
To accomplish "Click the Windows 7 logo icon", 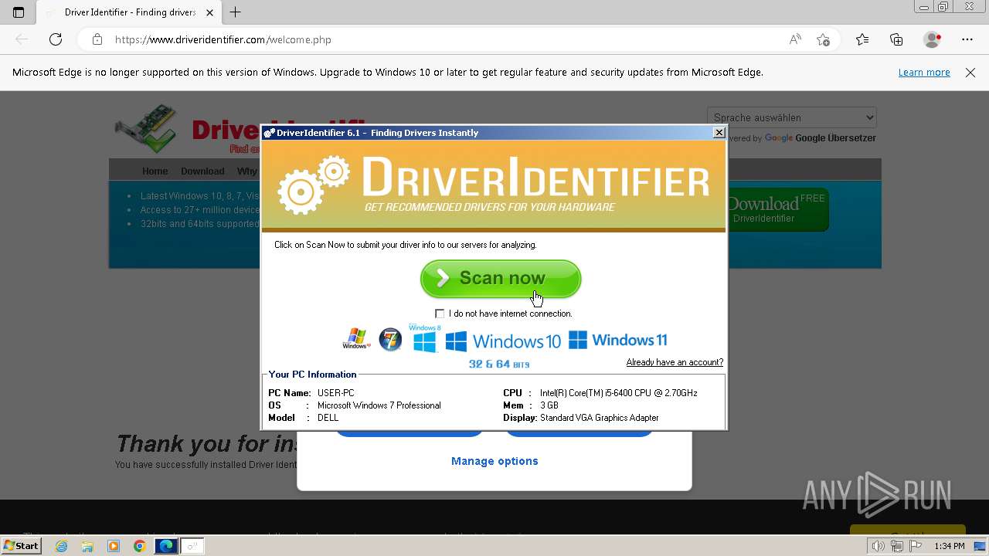I will click(390, 339).
